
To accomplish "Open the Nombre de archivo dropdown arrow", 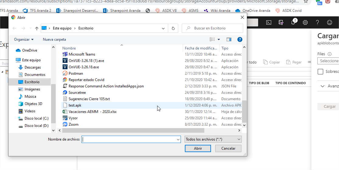I will click(178, 139).
